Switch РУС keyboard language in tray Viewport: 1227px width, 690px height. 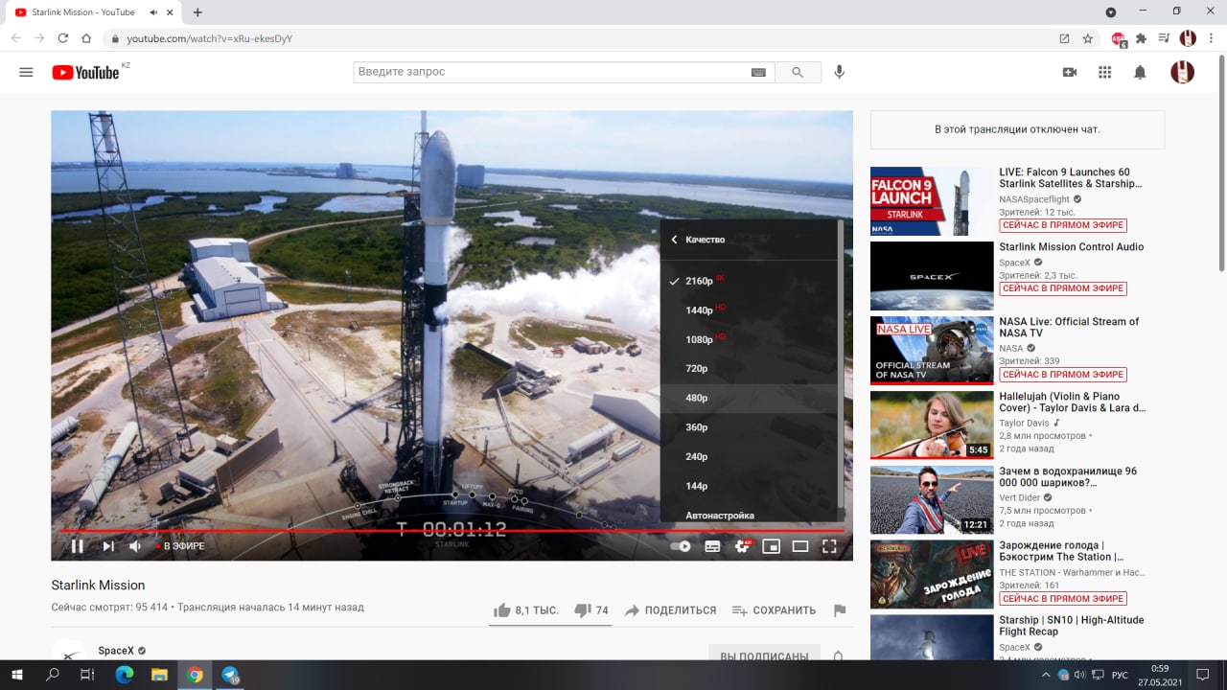(x=1119, y=675)
